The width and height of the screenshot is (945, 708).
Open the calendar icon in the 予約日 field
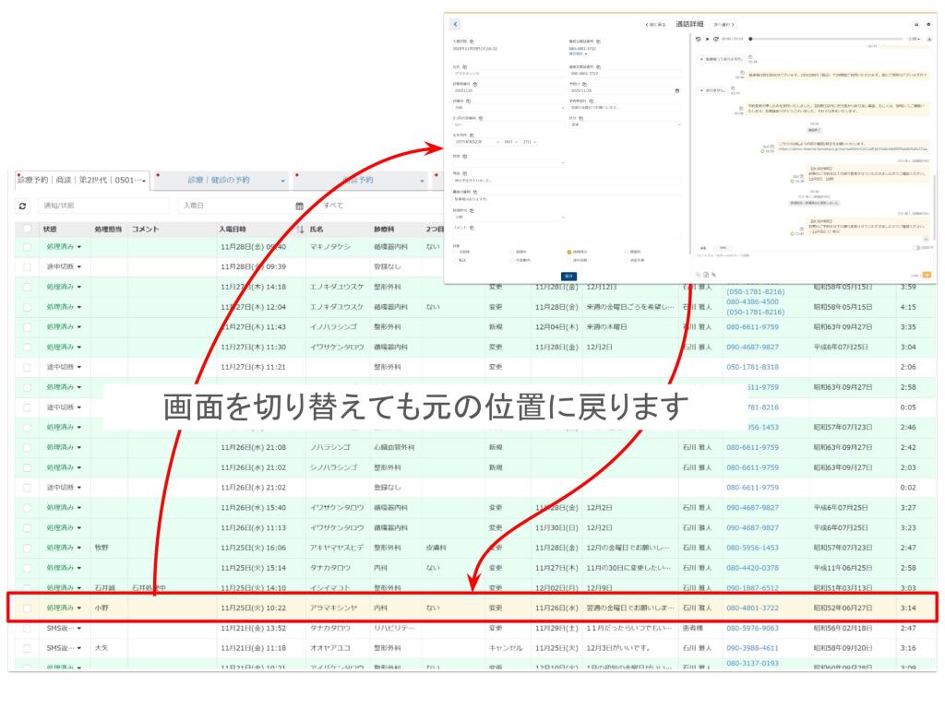pyautogui.click(x=676, y=90)
